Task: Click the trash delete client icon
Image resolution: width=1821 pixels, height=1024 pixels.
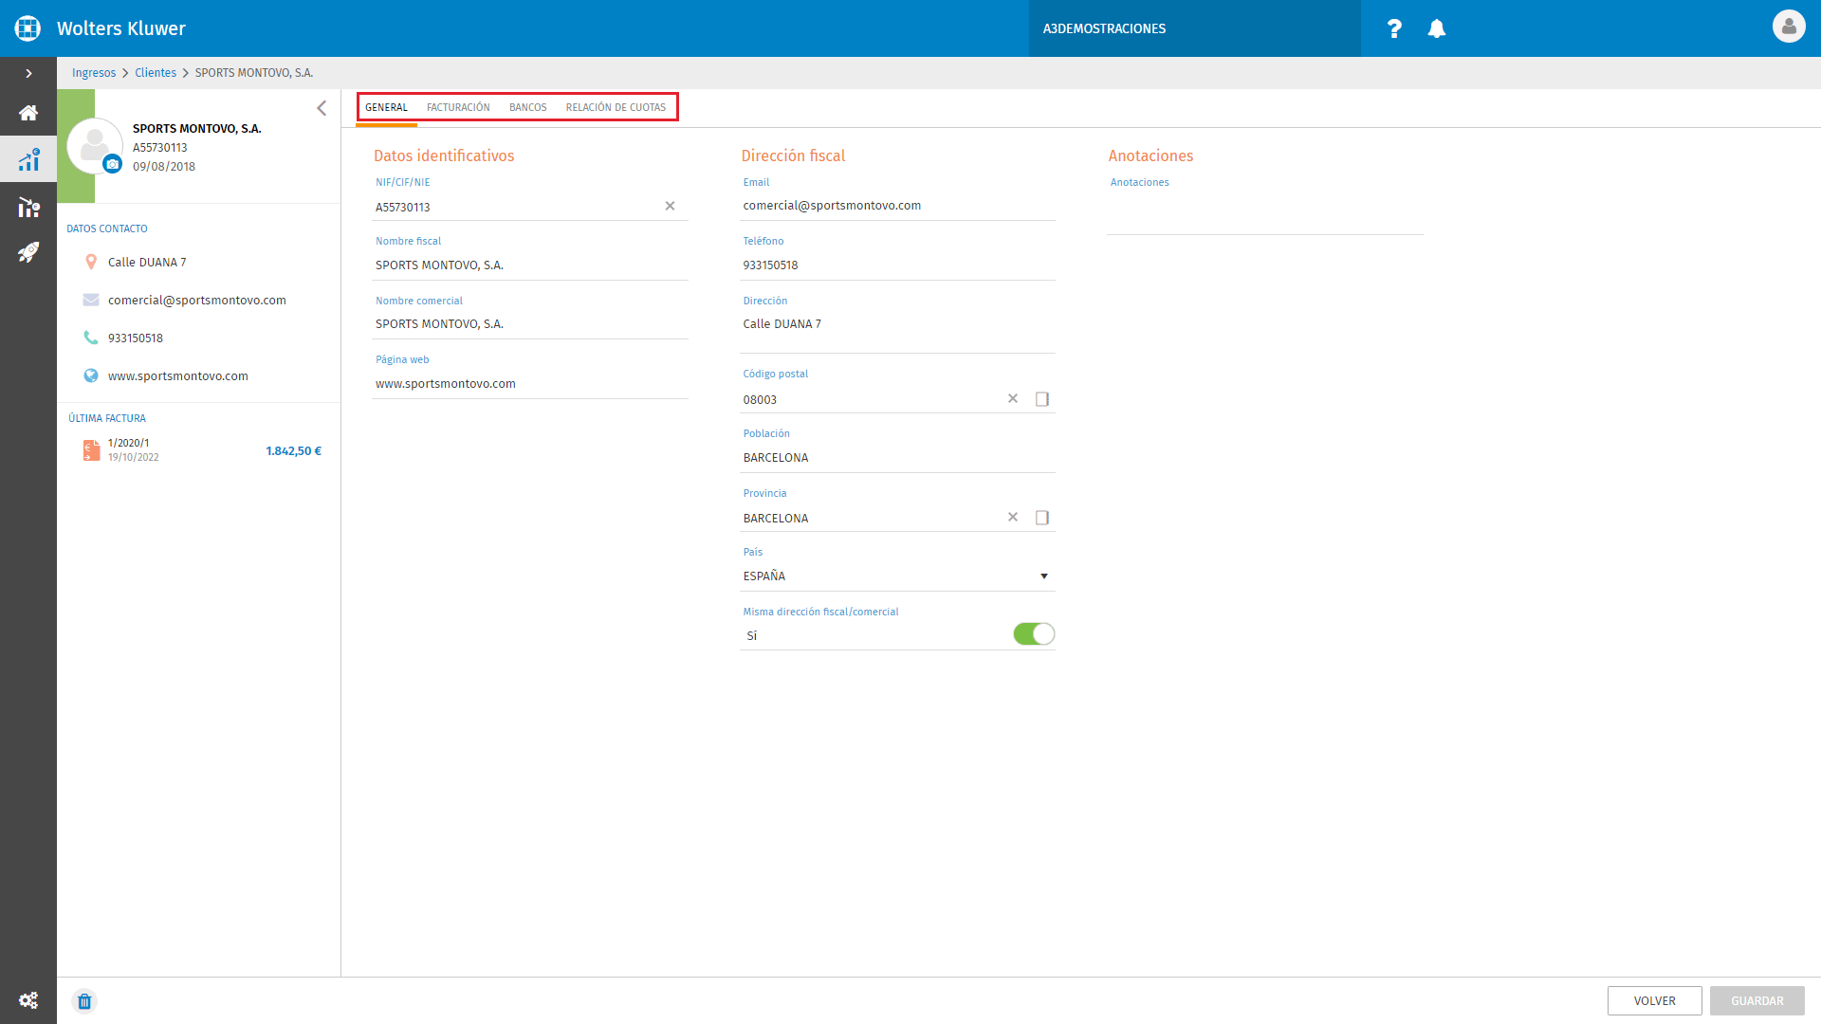Action: [x=84, y=1001]
